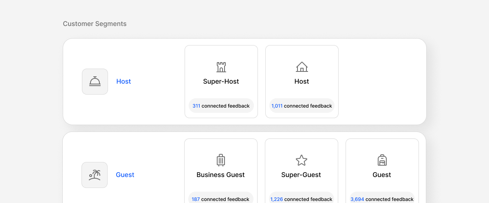Image resolution: width=489 pixels, height=203 pixels.
Task: Click the Host card house icon
Action: (x=302, y=67)
